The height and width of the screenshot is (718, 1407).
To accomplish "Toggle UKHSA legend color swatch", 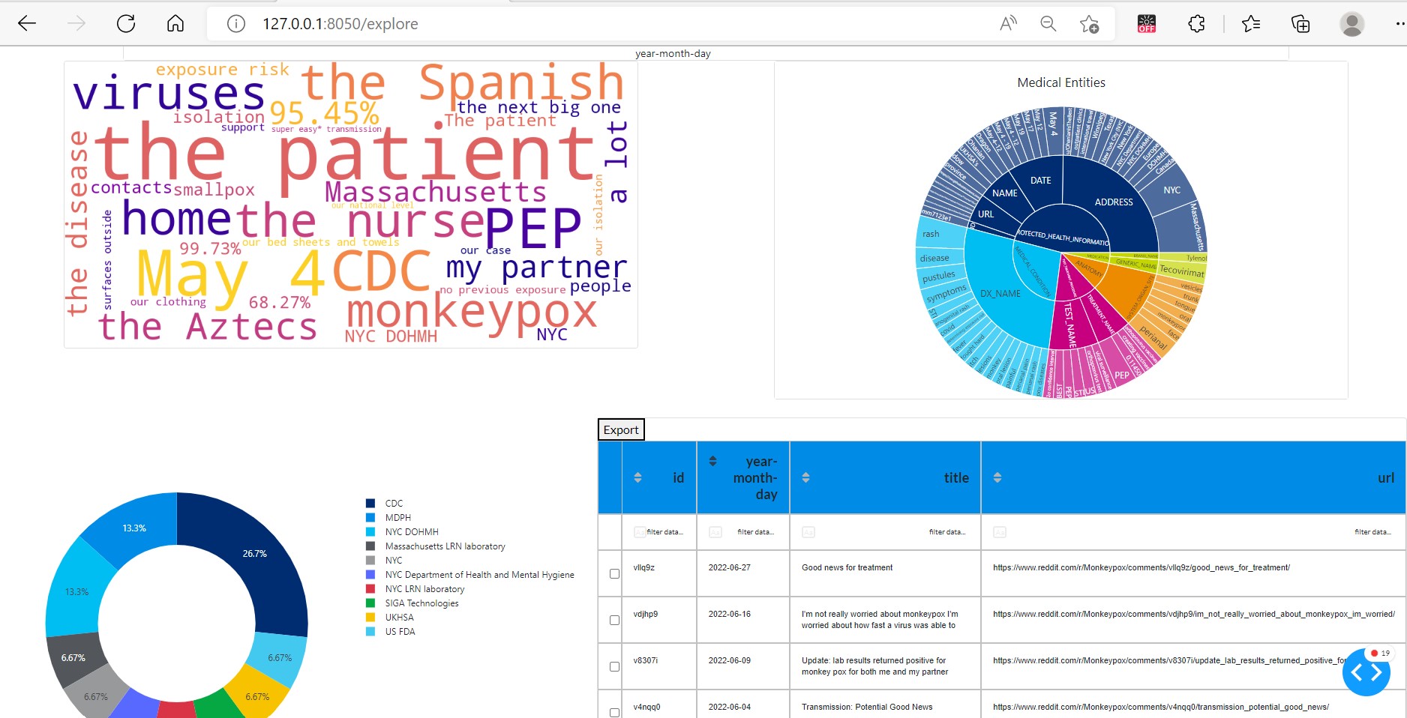I will coord(370,618).
